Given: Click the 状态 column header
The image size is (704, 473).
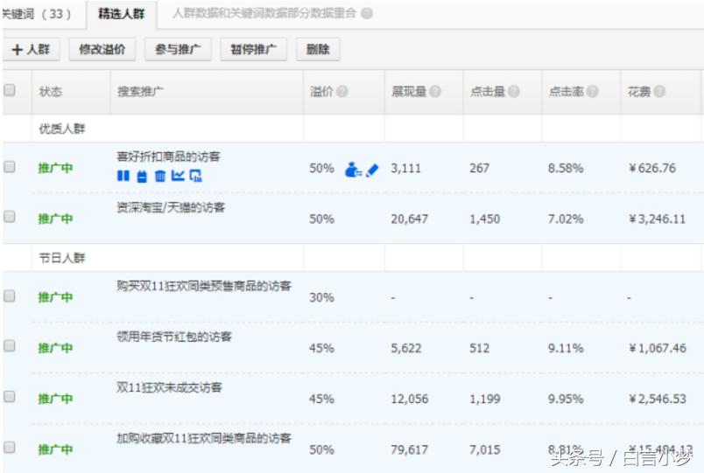Looking at the screenshot, I should coord(50,92).
